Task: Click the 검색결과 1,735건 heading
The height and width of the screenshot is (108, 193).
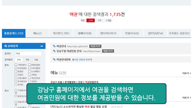Action: pyautogui.click(x=96, y=15)
